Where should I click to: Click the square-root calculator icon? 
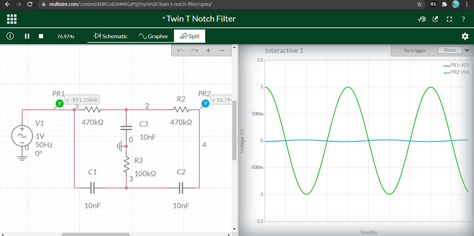click(x=422, y=19)
